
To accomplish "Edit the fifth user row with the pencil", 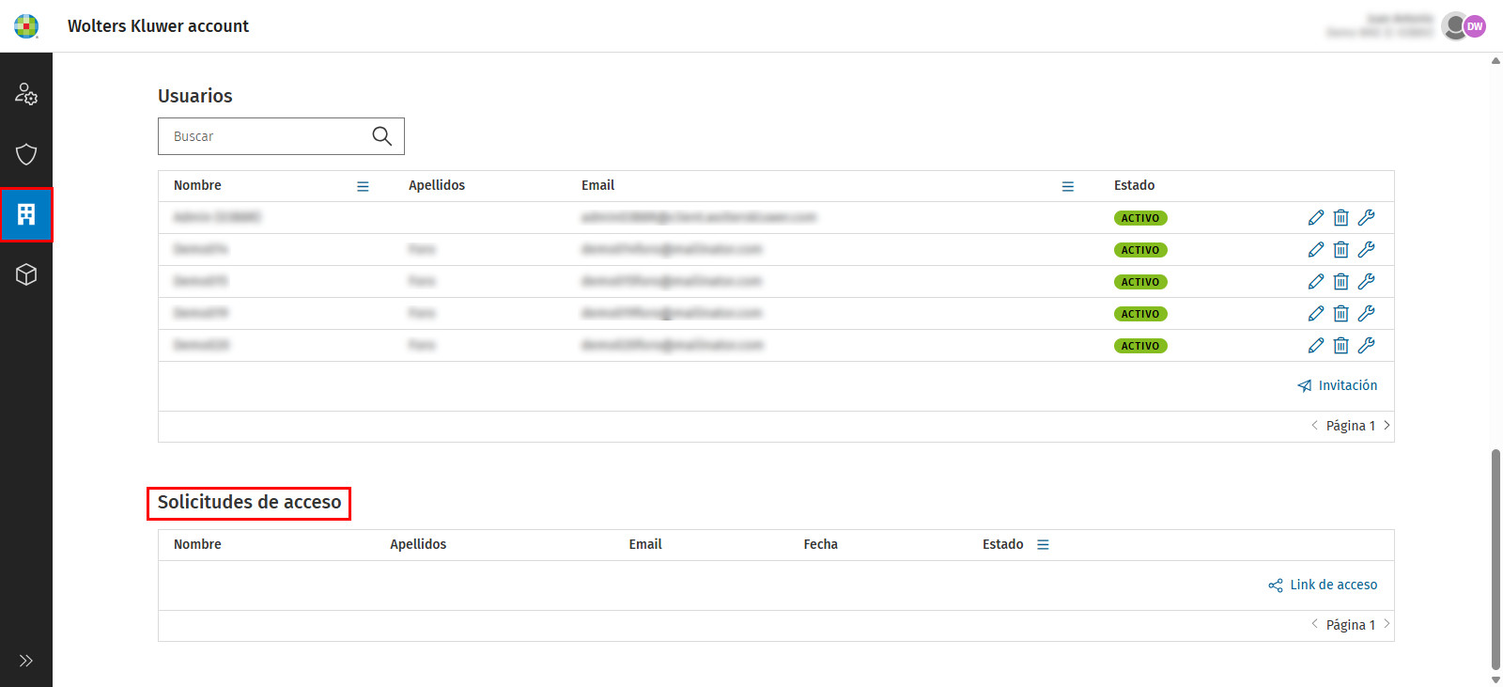I will tap(1316, 346).
